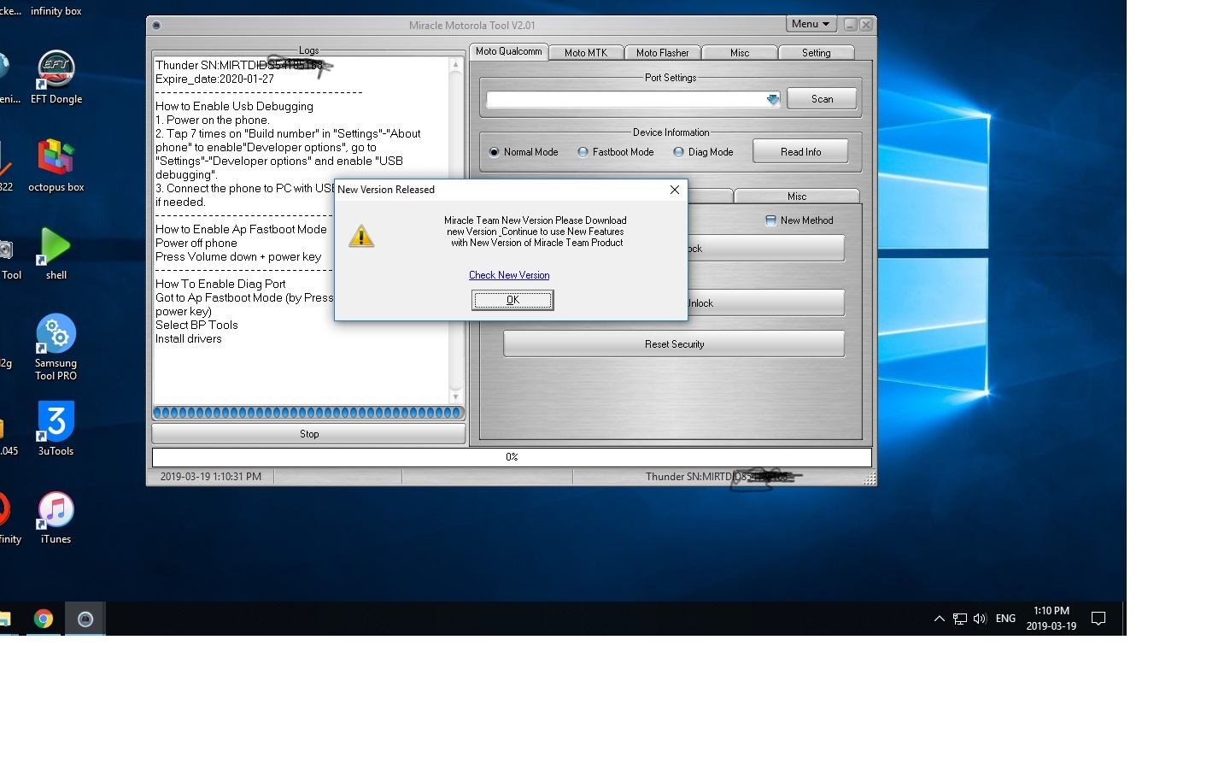Open the taskbar clock showing 1:10 PM
1230x769 pixels.
1051,619
